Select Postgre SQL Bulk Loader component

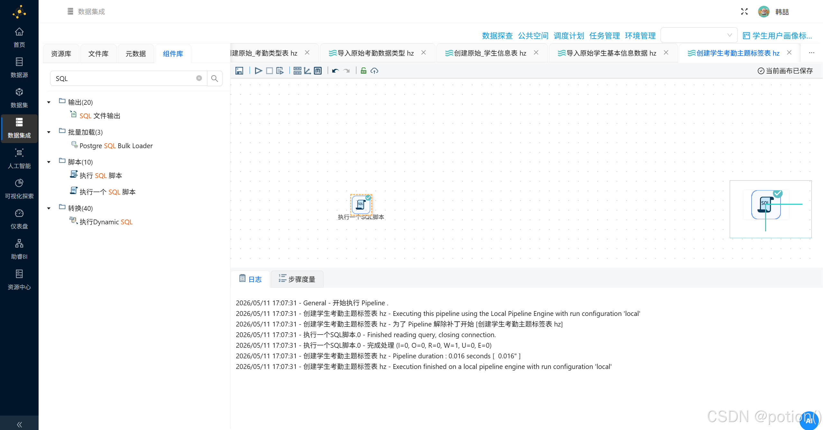[112, 146]
